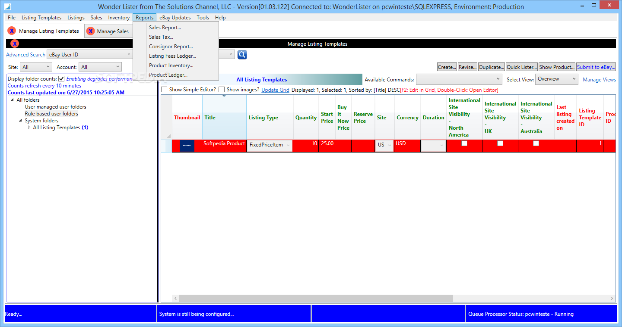Viewport: 622px width, 327px height.
Task: Open the FixedPriceItem listing type dropdown
Action: click(270, 145)
